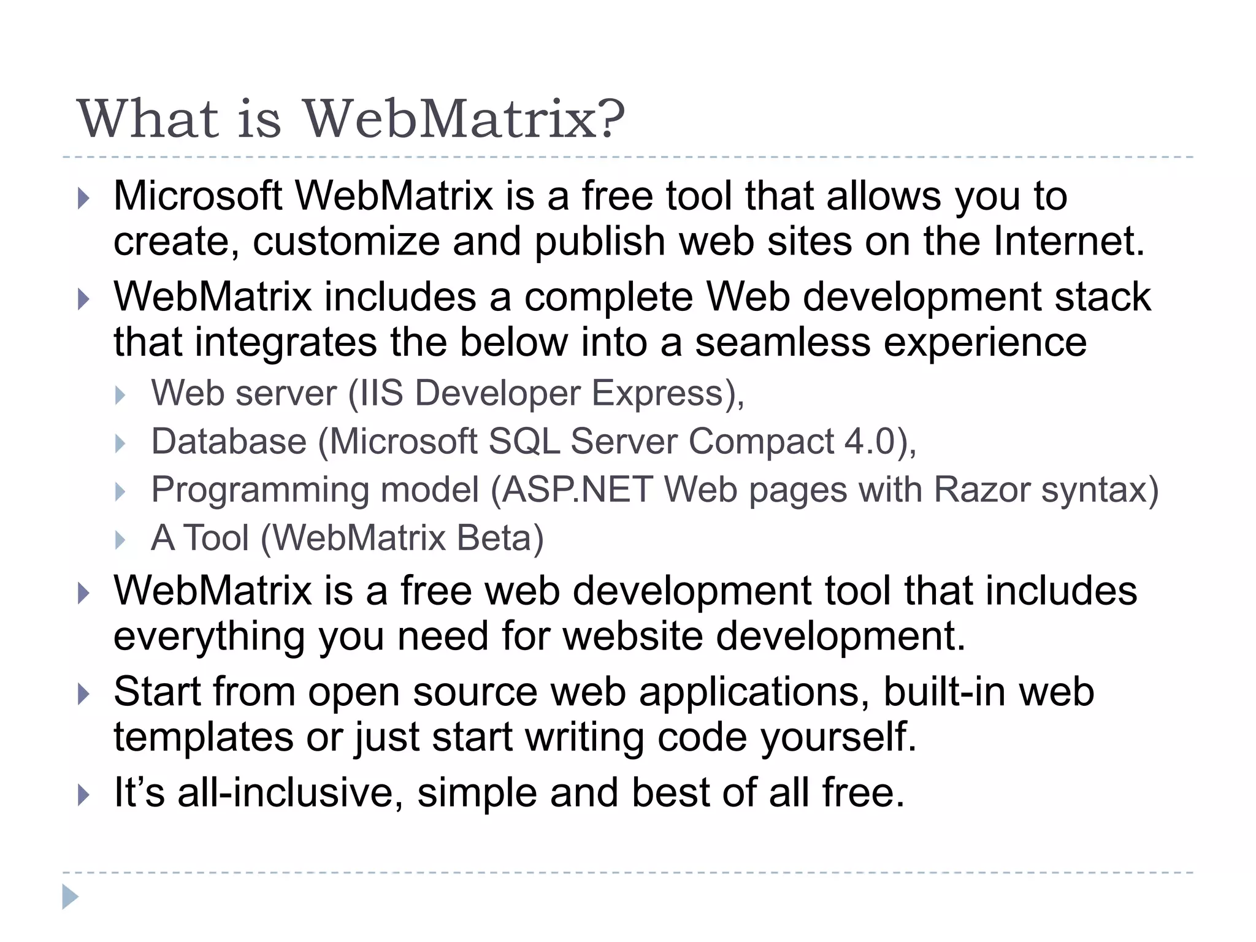1256x942 pixels.
Task: Click the arrow bullet beside 'Start from open source'
Action: click(84, 694)
